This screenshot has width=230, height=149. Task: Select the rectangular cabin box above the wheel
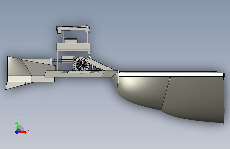click(x=73, y=47)
